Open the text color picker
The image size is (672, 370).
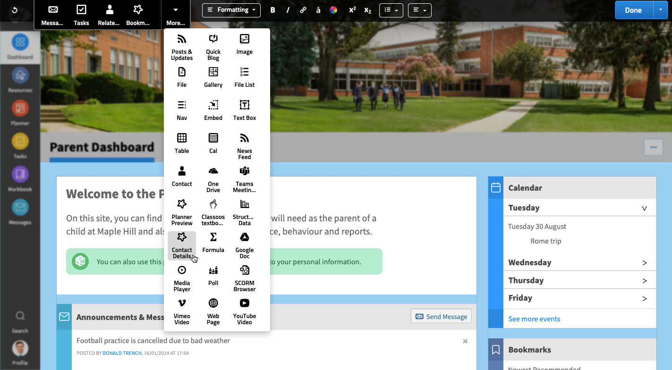[334, 10]
